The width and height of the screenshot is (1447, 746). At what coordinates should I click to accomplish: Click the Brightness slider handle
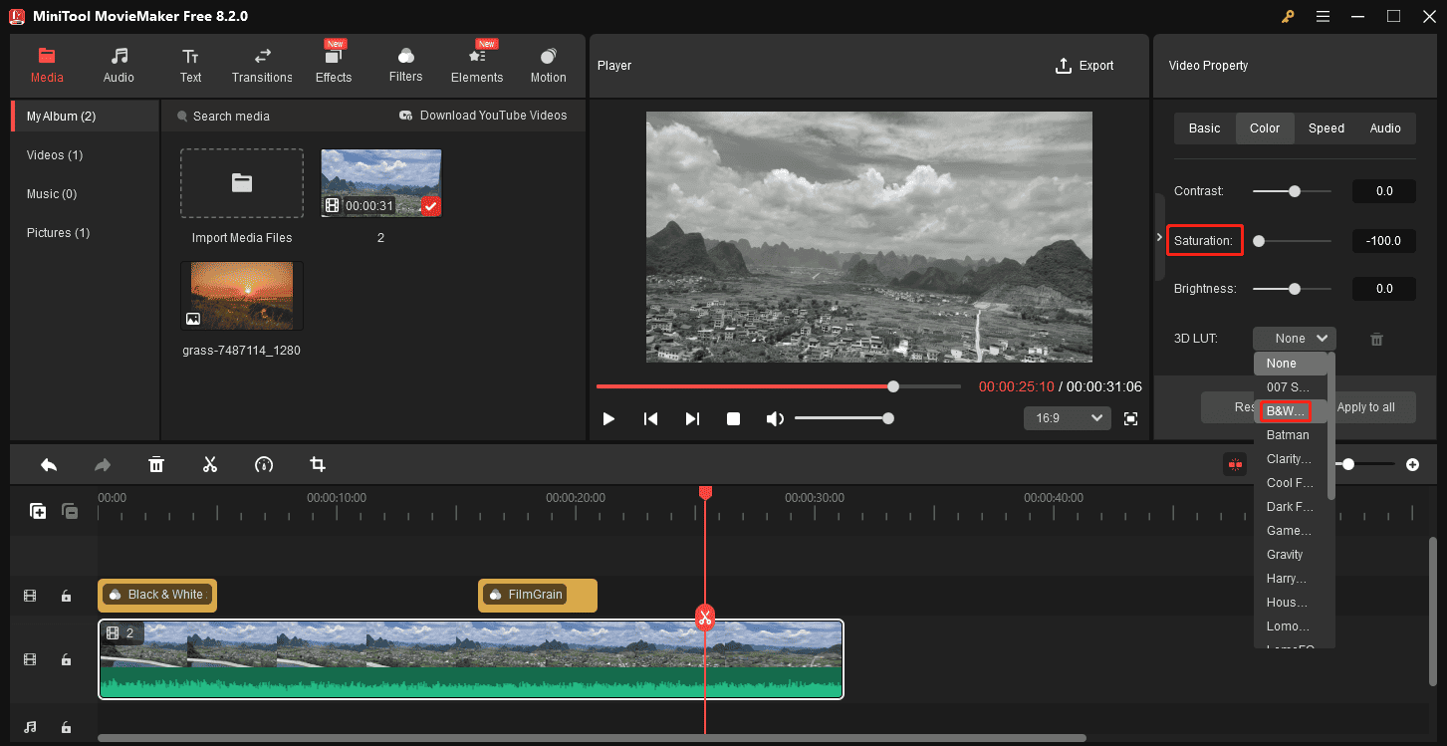pos(1295,289)
